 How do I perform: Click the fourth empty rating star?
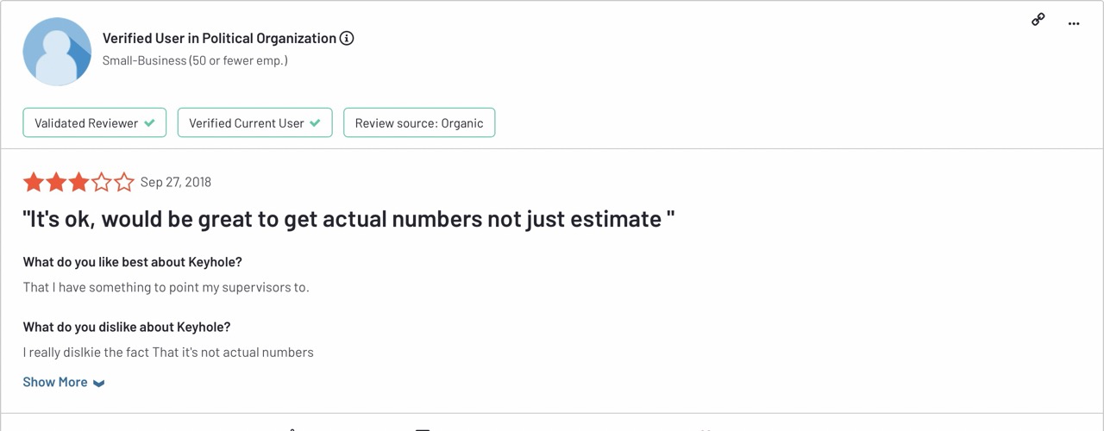(x=102, y=182)
